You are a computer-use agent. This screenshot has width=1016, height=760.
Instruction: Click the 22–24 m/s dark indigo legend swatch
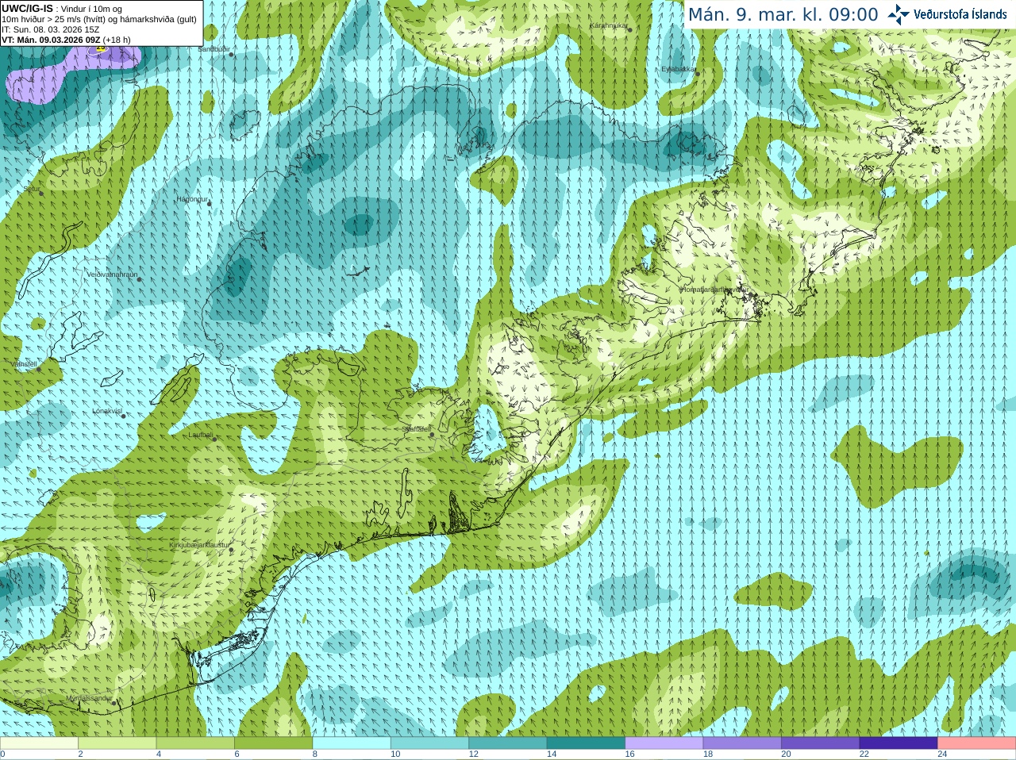pyautogui.click(x=899, y=743)
